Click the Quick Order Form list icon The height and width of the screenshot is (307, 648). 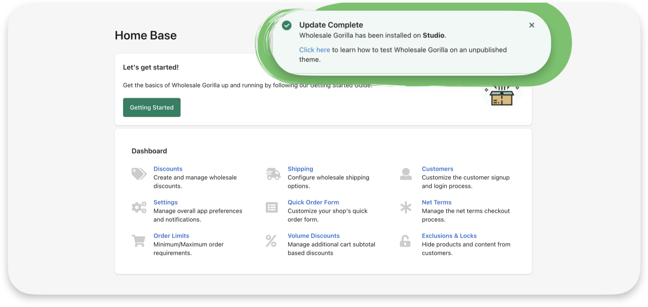272,207
